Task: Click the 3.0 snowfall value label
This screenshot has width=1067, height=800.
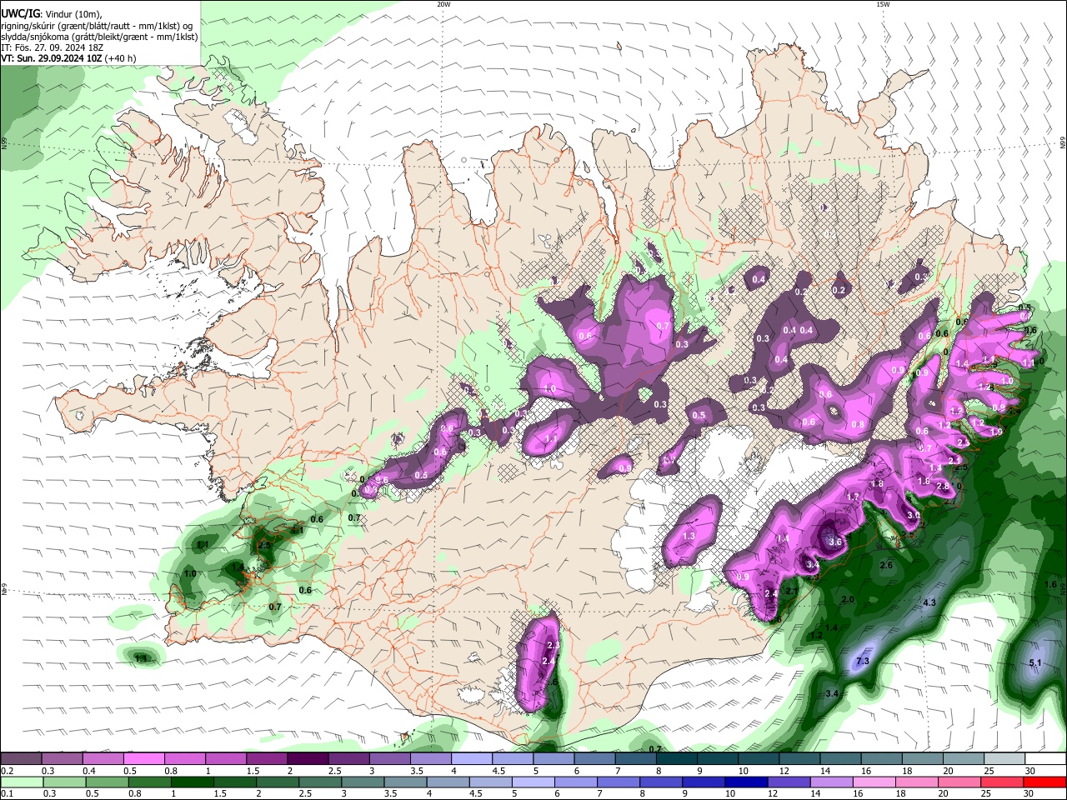Action: tap(914, 516)
